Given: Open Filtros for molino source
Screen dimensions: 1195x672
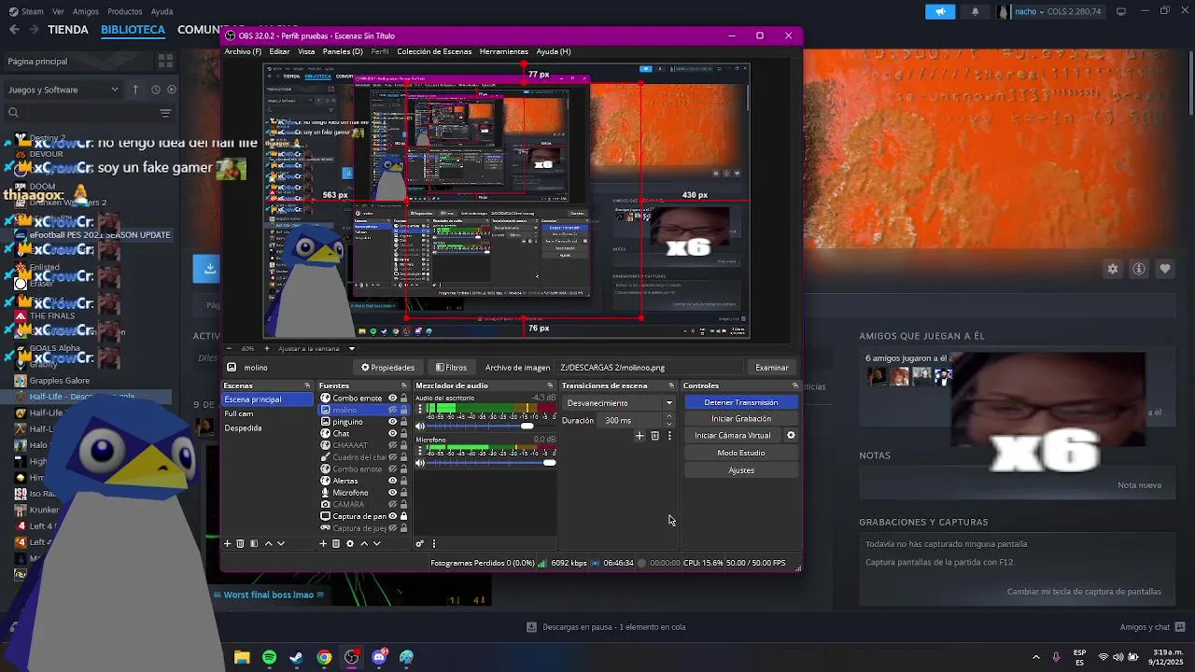Looking at the screenshot, I should tap(451, 368).
